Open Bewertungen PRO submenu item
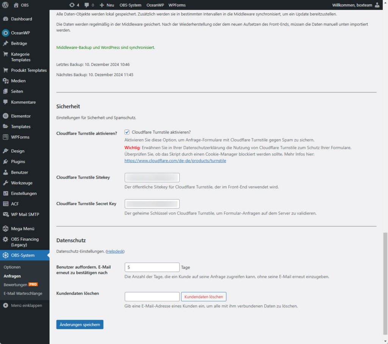The width and height of the screenshot is (388, 344). tap(20, 285)
